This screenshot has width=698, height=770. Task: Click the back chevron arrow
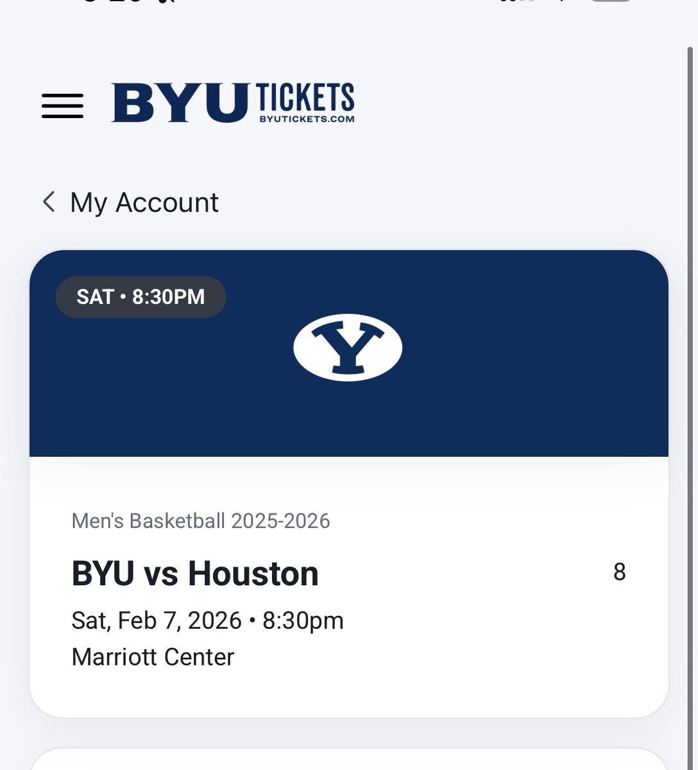pos(49,201)
